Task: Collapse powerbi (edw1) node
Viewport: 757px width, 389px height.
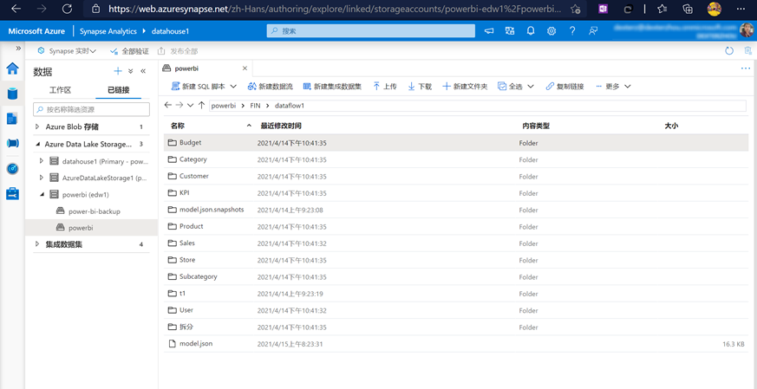Action: pos(42,194)
